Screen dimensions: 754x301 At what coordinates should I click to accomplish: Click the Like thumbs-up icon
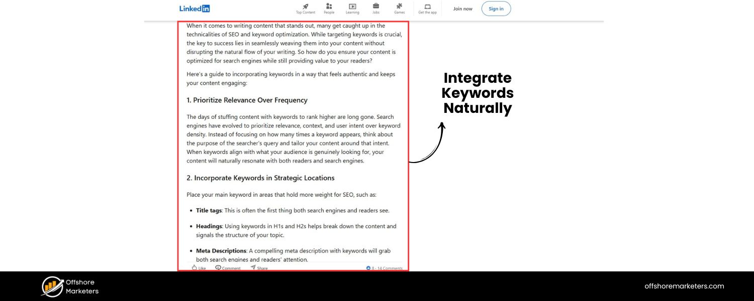click(194, 267)
